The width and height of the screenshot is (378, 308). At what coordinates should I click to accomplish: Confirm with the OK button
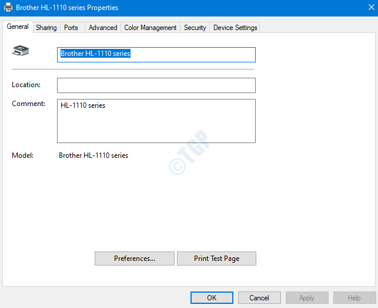tap(212, 297)
